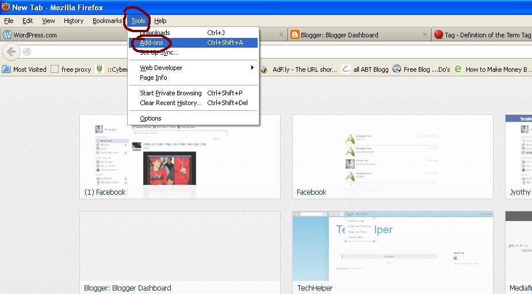Viewport: 532px width, 294px height.
Task: Select Add-ons in Tools menu
Action: (x=193, y=42)
